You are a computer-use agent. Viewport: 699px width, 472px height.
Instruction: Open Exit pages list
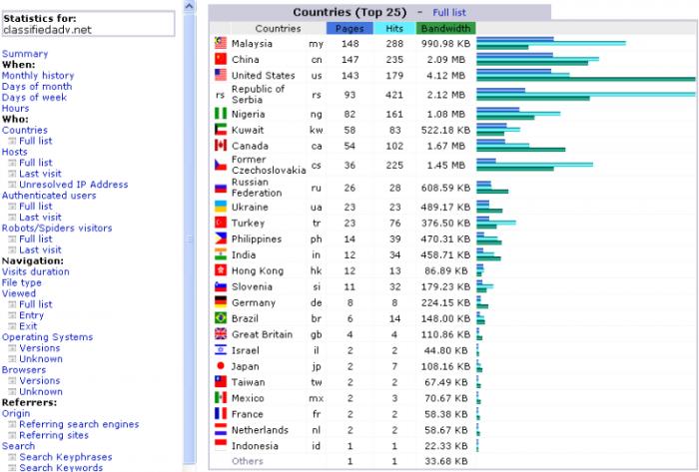click(28, 326)
